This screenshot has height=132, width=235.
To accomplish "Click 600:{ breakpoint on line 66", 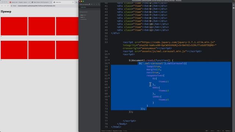I will click(156, 88).
